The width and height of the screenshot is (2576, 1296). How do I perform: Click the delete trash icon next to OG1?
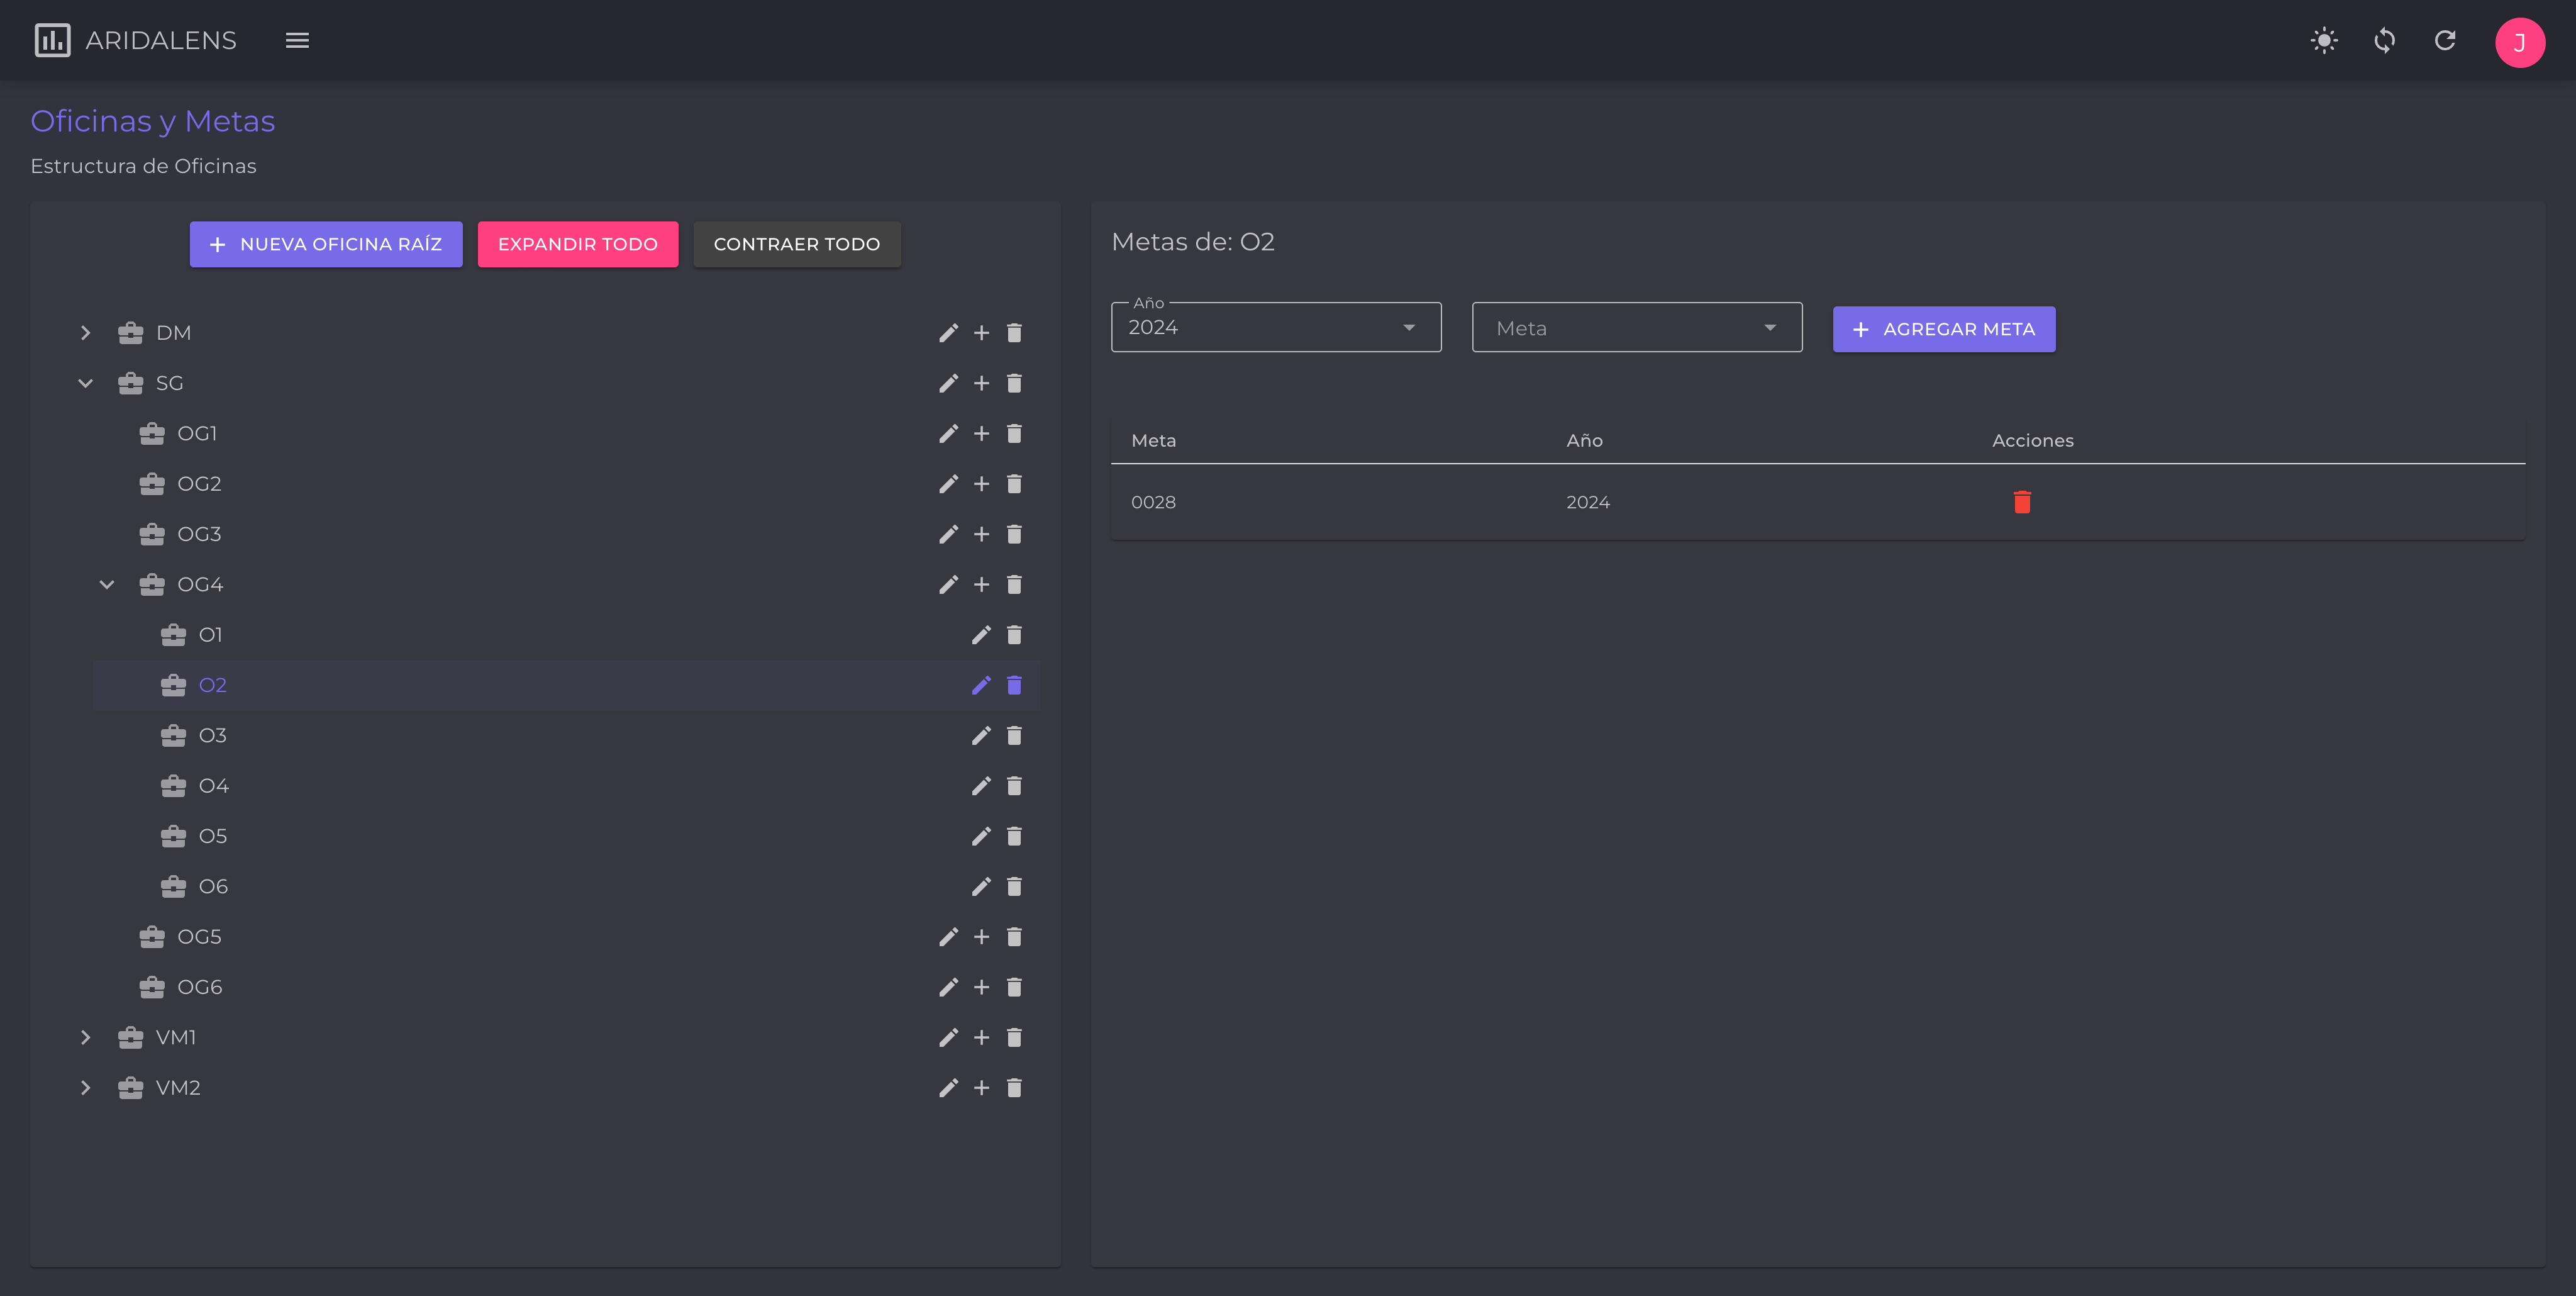(1015, 433)
